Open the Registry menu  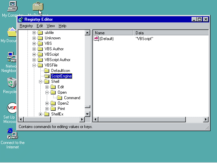coord(26,26)
